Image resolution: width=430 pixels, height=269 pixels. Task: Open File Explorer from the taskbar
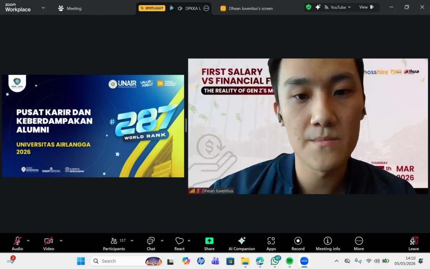coord(245,261)
